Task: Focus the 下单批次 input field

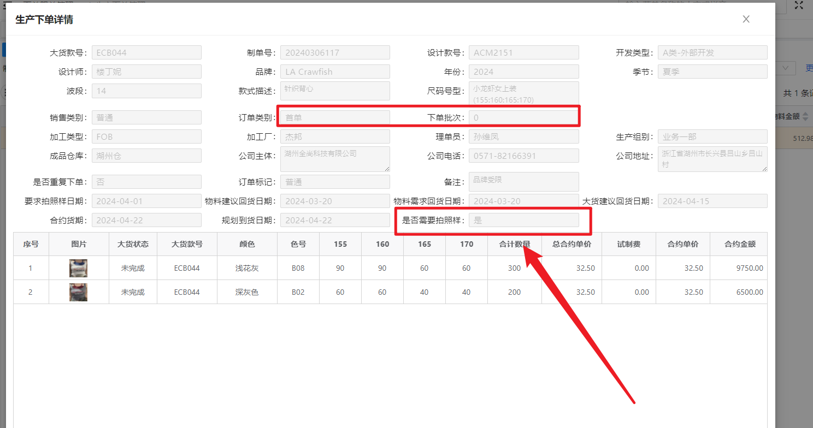Action: tap(523, 117)
